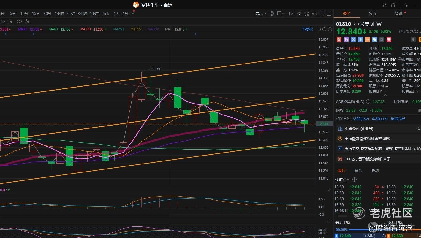Switch to the 分析 tab
This screenshot has height=238, width=421.
pyautogui.click(x=373, y=13)
